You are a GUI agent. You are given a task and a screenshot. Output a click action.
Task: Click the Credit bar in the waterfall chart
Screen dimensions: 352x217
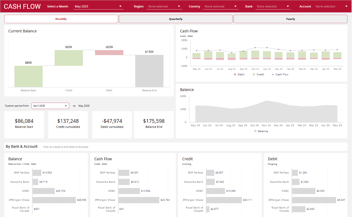pyautogui.click(x=69, y=58)
